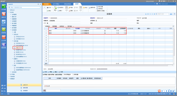Pin the navigation panel with pushpin icon
Image resolution: width=177 pixels, height=96 pixels.
pos(38,4)
